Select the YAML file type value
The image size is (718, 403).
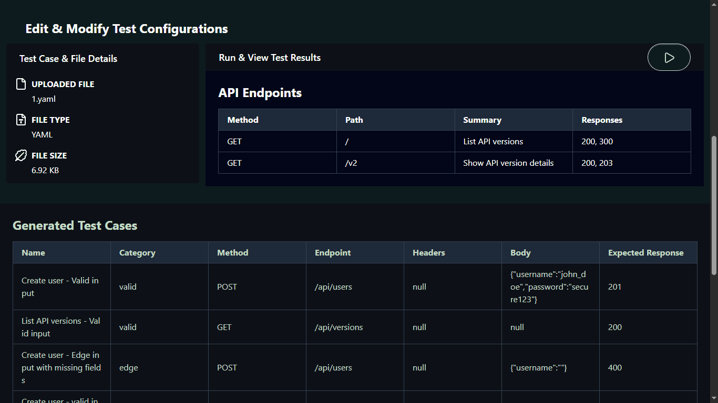(x=42, y=134)
